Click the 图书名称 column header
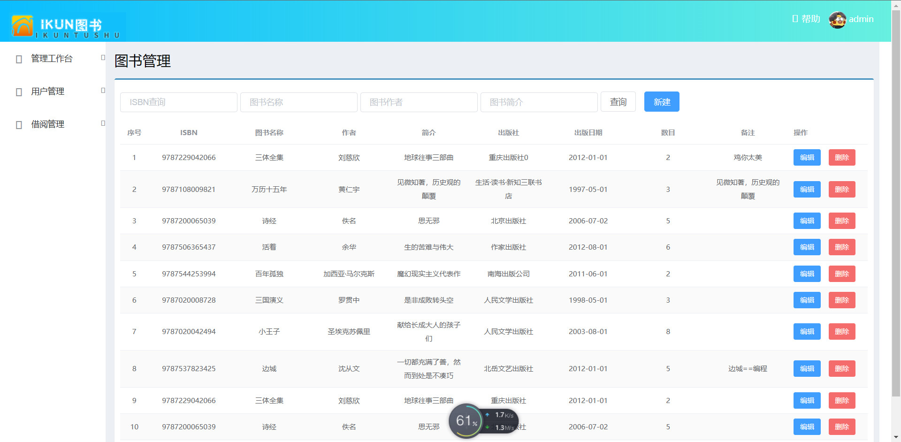Image resolution: width=901 pixels, height=442 pixels. tap(269, 133)
